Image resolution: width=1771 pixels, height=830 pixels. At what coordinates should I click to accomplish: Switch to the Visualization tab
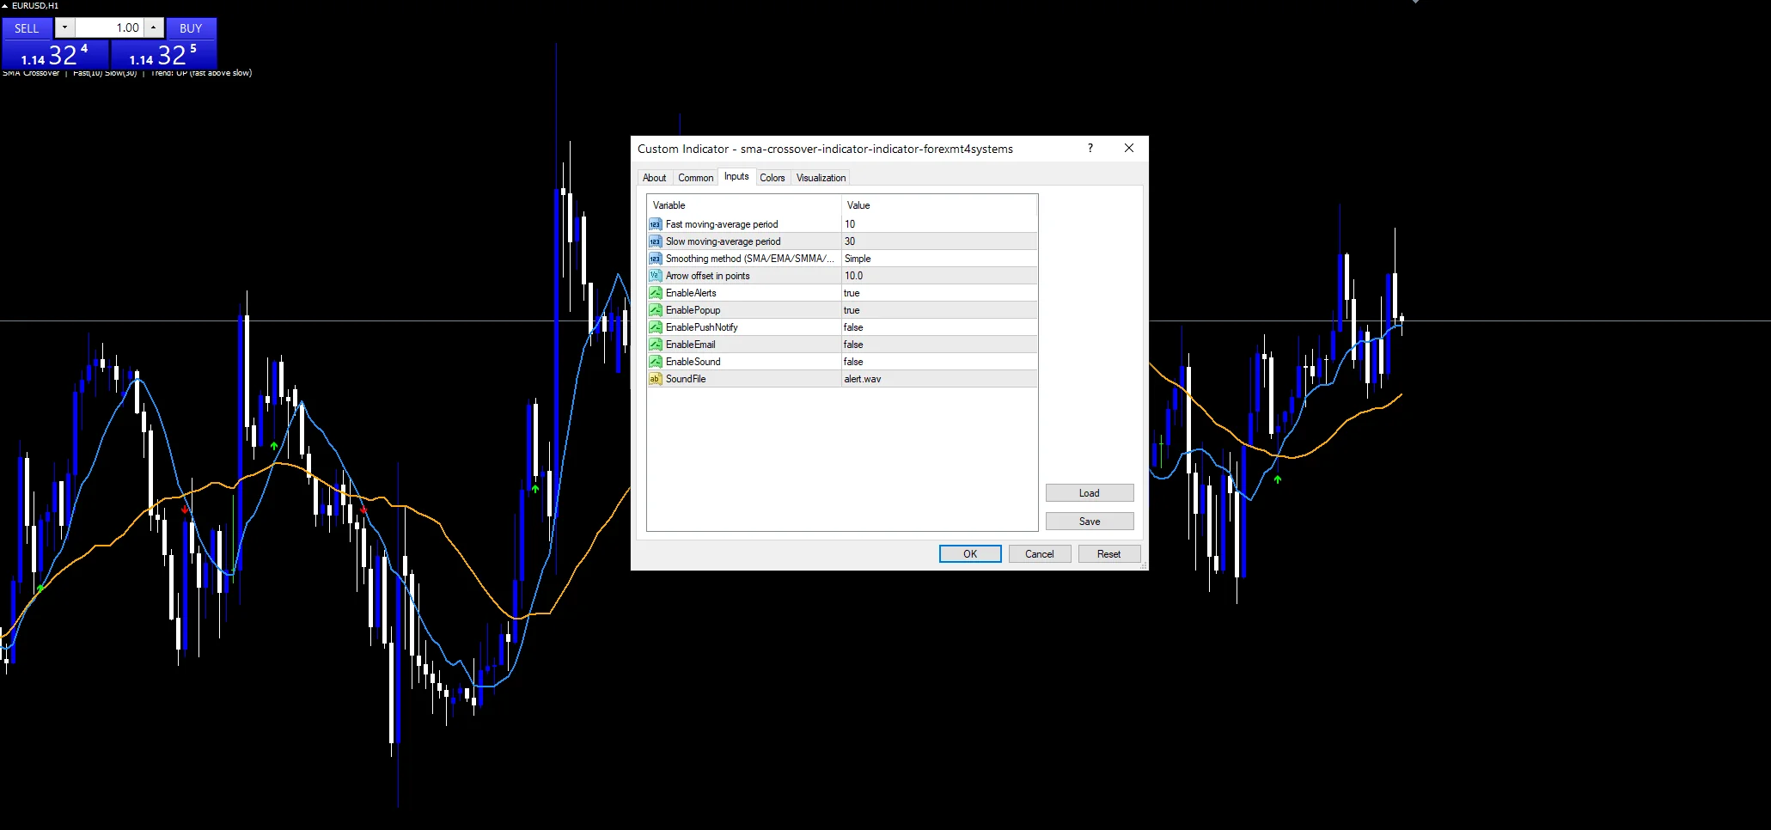[821, 178]
